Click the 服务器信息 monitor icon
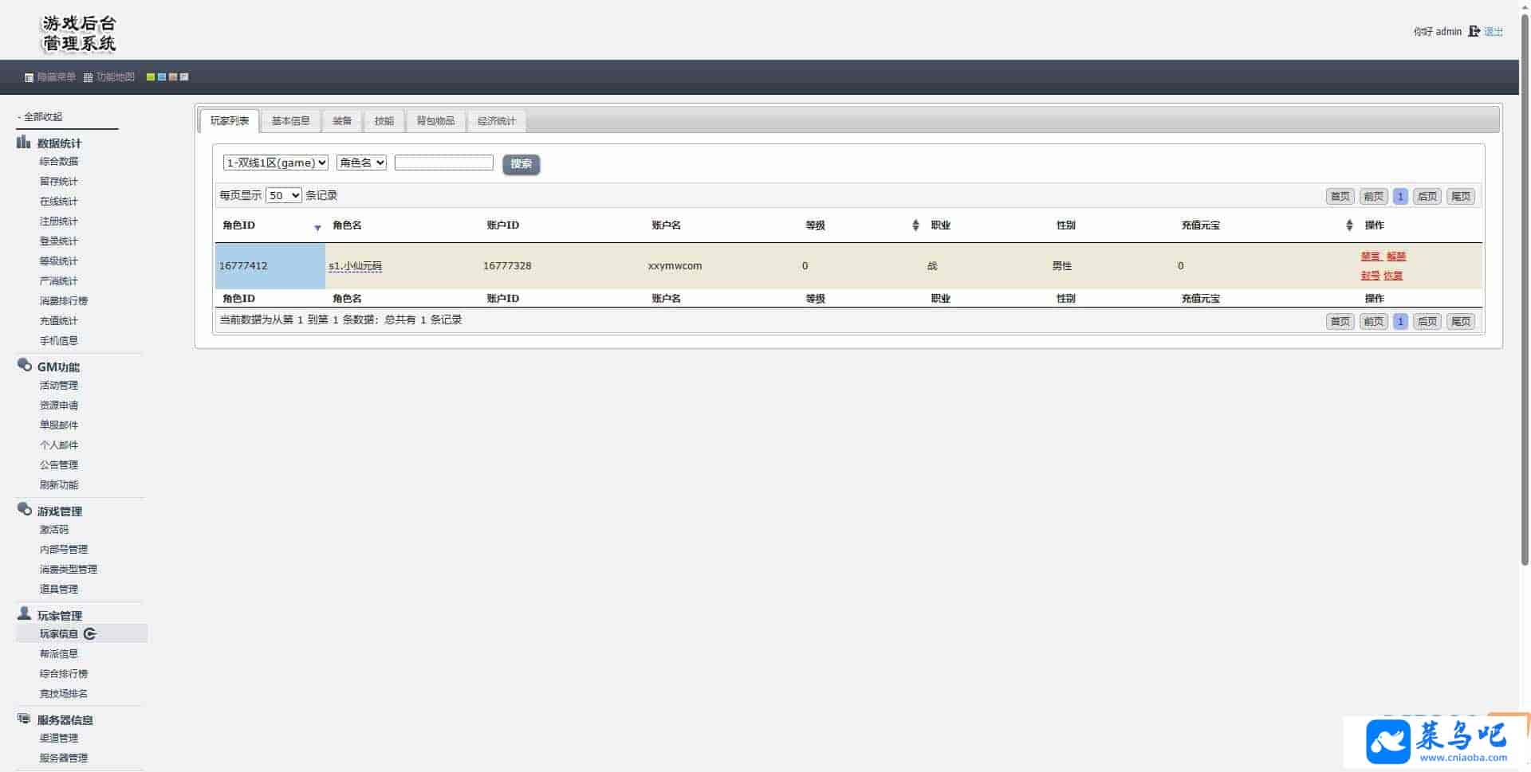This screenshot has width=1531, height=772. point(24,719)
